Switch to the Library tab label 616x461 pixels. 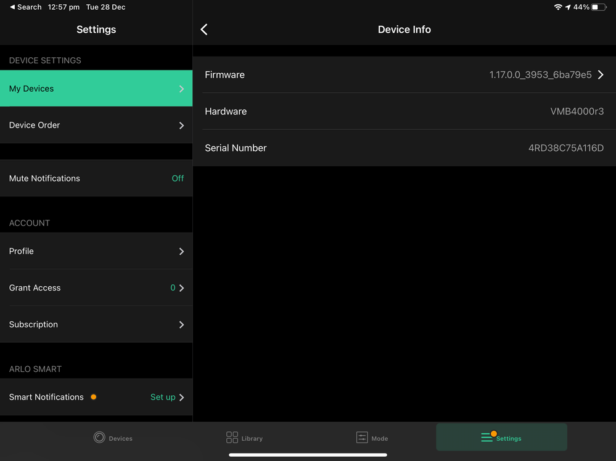tap(252, 439)
